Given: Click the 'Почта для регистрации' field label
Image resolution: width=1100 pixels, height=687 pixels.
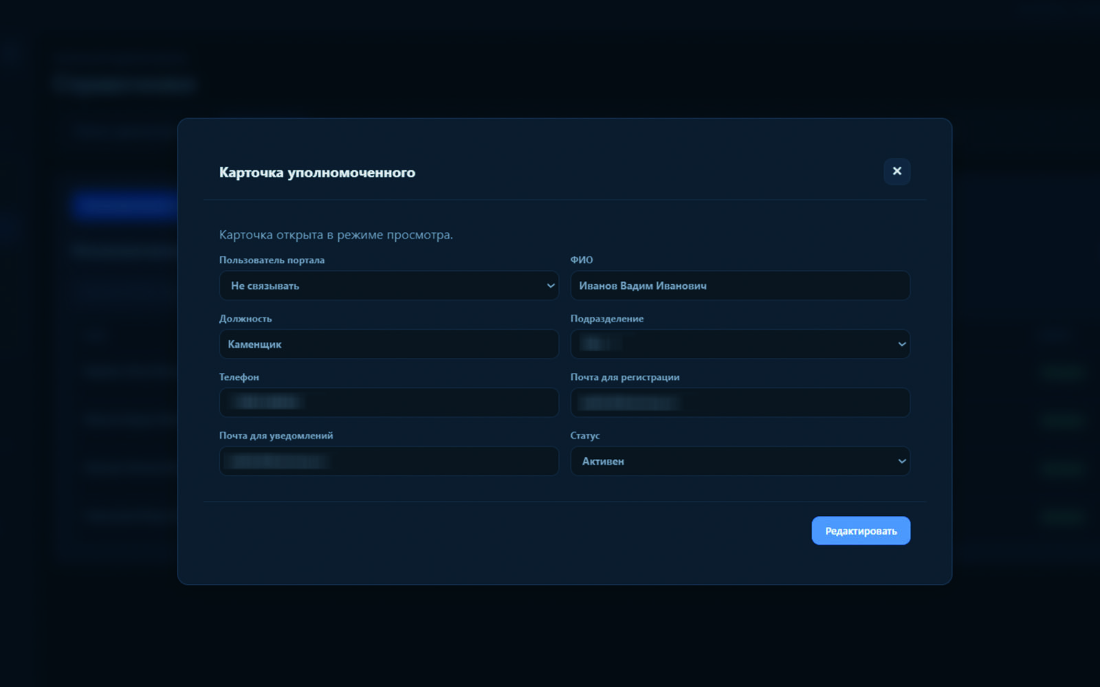Looking at the screenshot, I should pyautogui.click(x=625, y=377).
